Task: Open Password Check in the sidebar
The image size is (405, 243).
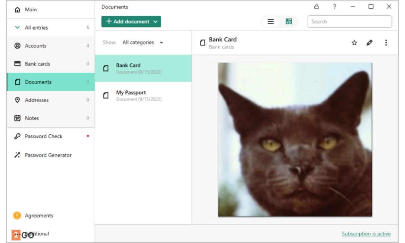Action: coord(43,136)
